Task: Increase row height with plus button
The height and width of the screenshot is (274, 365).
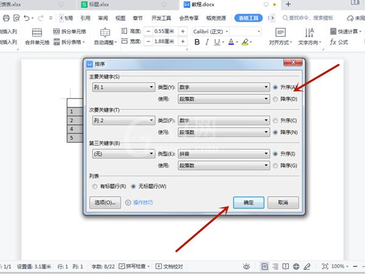Action: coord(182,31)
